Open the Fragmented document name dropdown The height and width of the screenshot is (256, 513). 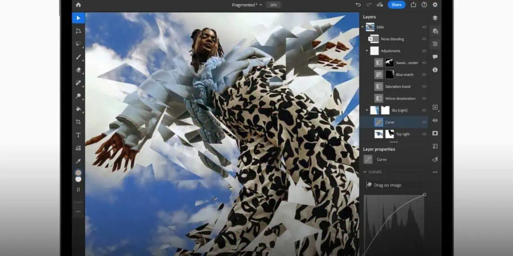click(x=261, y=5)
